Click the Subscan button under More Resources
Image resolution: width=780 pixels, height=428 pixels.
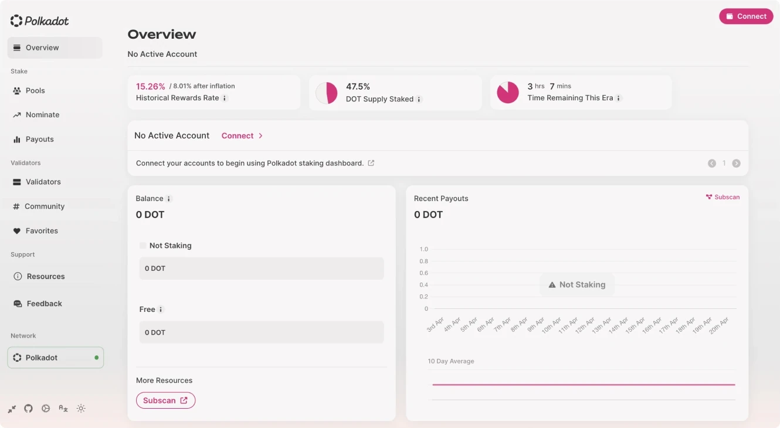[x=165, y=400]
